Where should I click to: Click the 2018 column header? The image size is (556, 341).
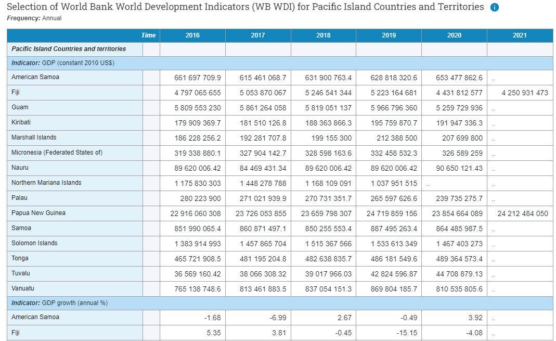tap(324, 35)
